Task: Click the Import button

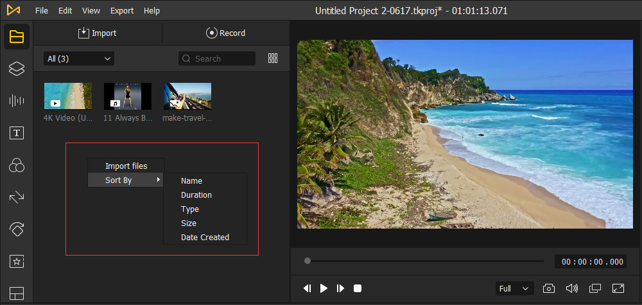Action: [x=98, y=33]
